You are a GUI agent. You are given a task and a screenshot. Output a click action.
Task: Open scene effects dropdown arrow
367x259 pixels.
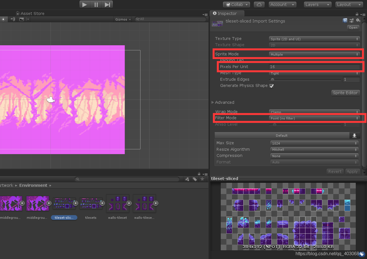[x=28, y=19]
